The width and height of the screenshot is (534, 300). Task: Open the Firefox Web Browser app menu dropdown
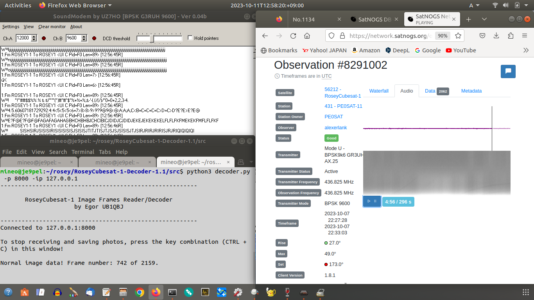point(75,5)
